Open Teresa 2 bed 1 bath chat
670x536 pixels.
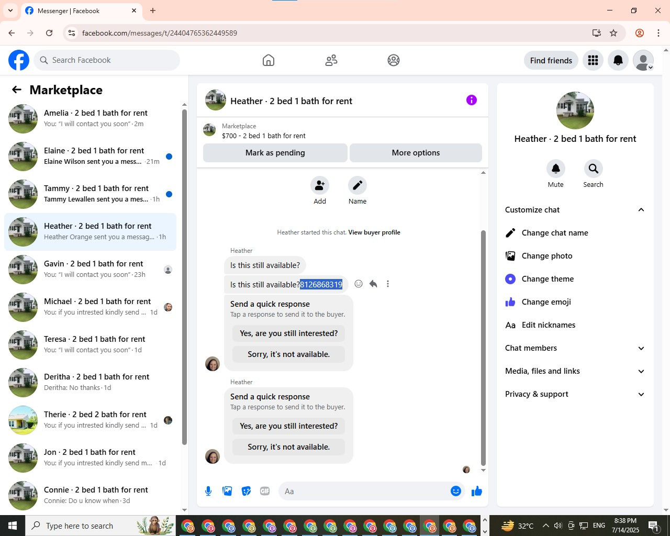coord(91,345)
